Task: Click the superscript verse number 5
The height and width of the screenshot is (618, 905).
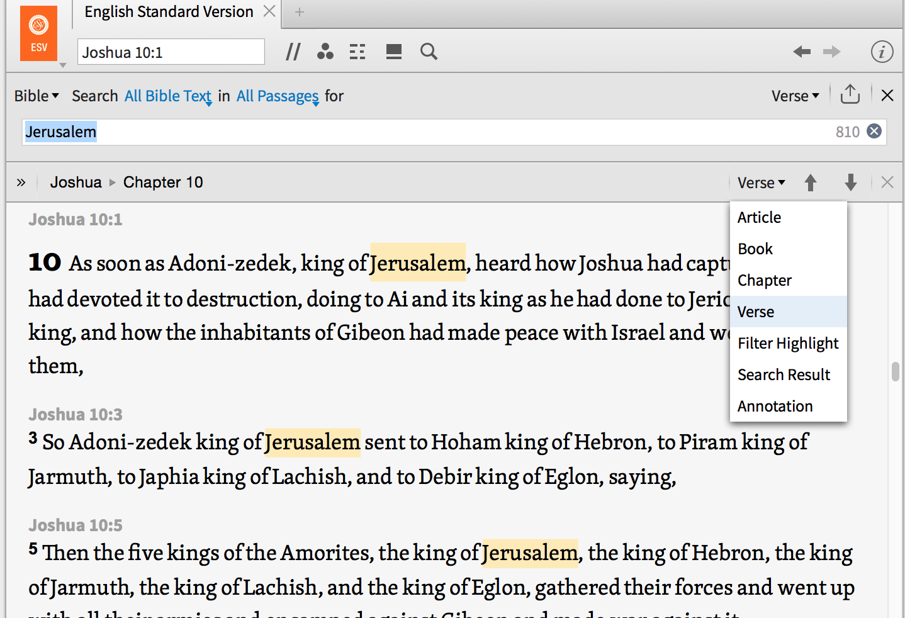Action: [x=33, y=549]
